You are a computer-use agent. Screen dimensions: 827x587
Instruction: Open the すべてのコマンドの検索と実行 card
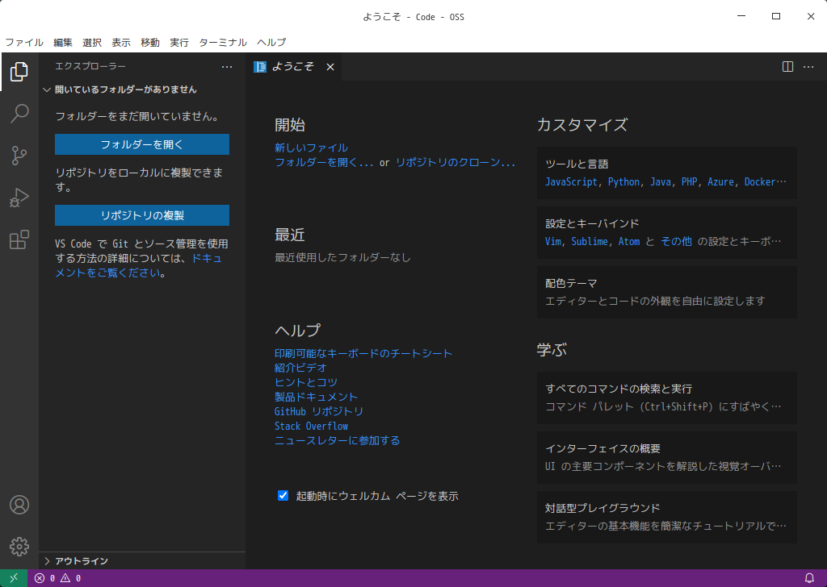point(666,398)
